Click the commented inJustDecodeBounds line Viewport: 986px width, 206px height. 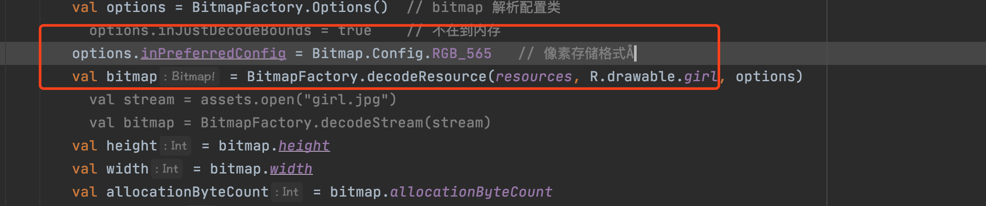coord(295,30)
